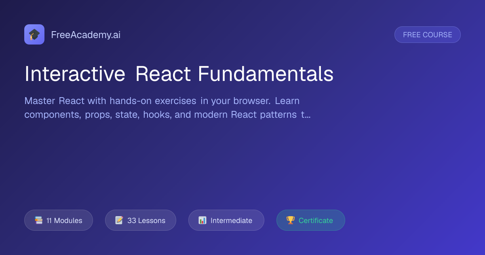Viewport: 485px width, 255px height.
Task: Click the trophy icon next to Certificate
Action: pyautogui.click(x=290, y=220)
